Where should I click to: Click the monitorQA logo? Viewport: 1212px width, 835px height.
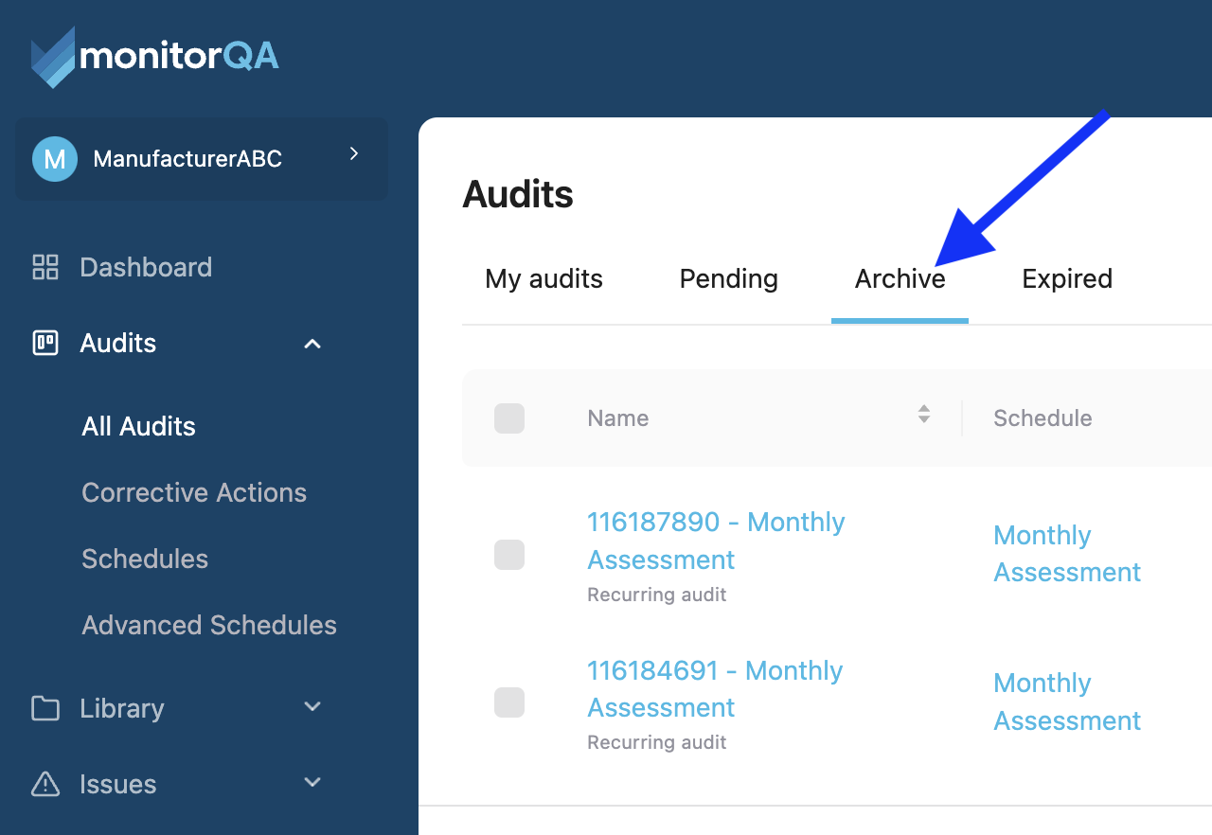tap(154, 58)
